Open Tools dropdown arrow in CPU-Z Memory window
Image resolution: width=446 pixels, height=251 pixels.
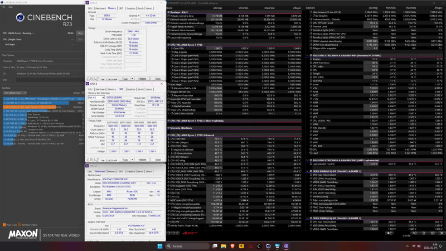point(132,79)
